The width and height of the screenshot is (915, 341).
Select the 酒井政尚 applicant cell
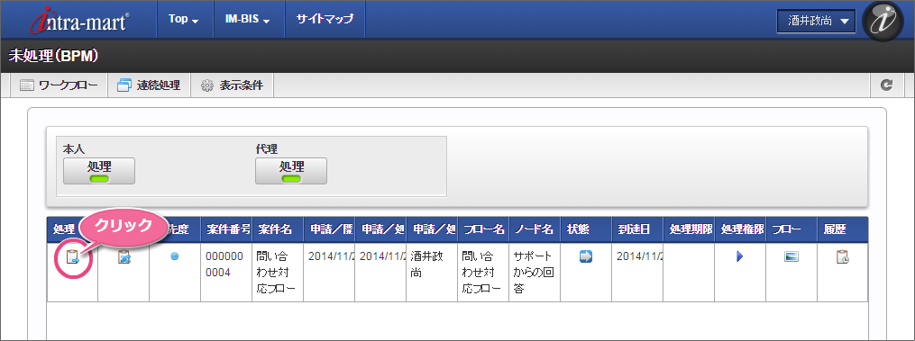[x=432, y=273]
